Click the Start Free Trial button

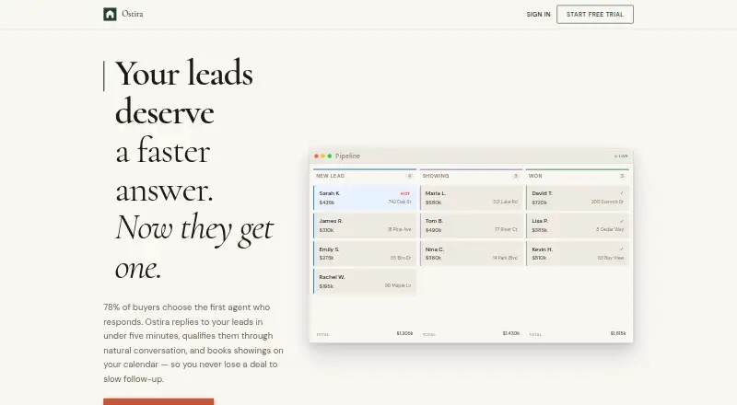595,15
